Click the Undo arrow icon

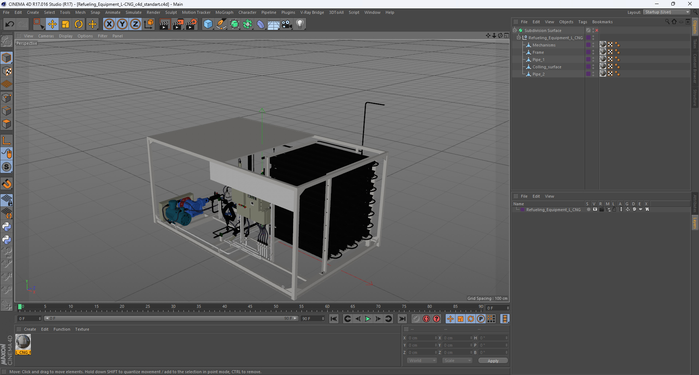click(x=10, y=24)
